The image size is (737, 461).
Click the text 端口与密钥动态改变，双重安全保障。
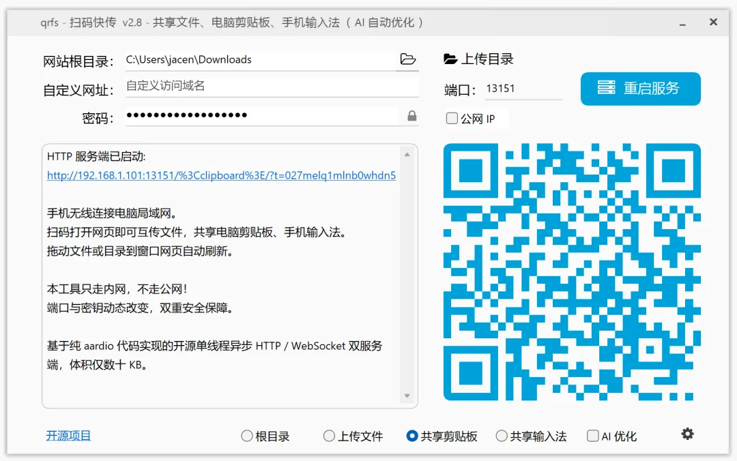[141, 308]
